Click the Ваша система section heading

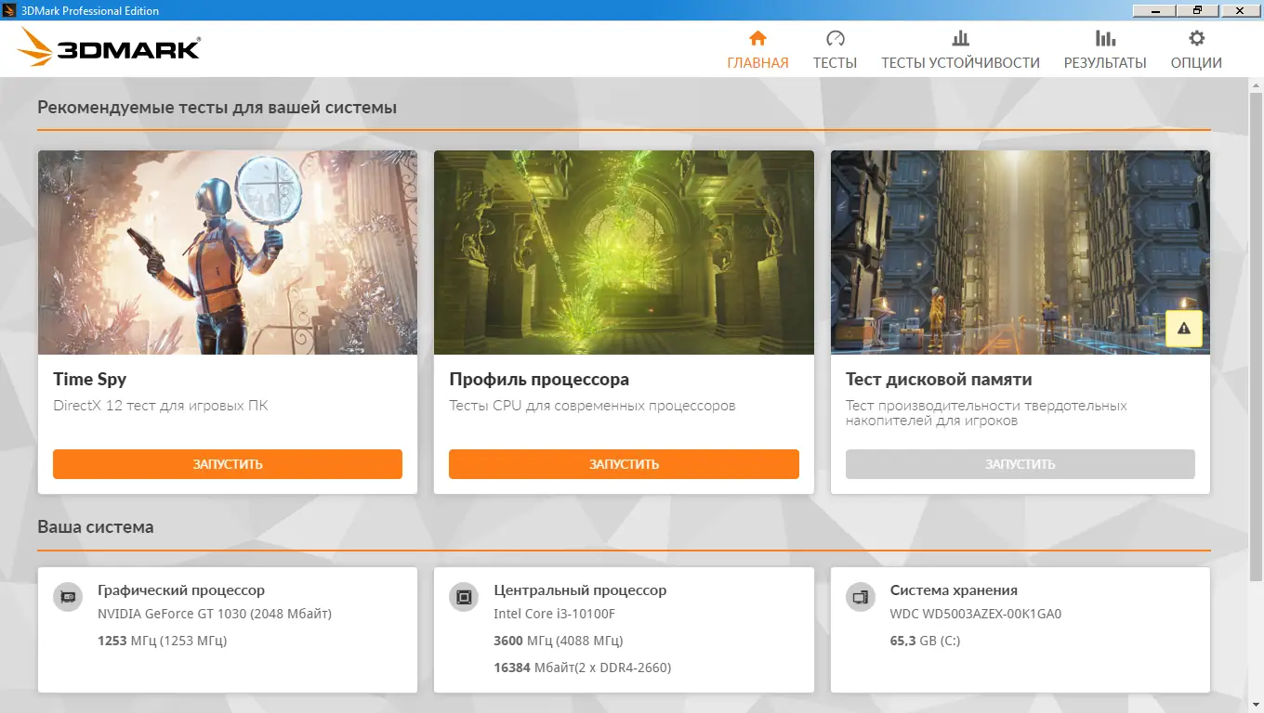(x=96, y=527)
